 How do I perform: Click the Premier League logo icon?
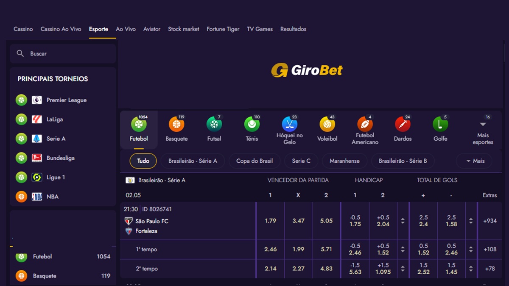click(x=37, y=100)
